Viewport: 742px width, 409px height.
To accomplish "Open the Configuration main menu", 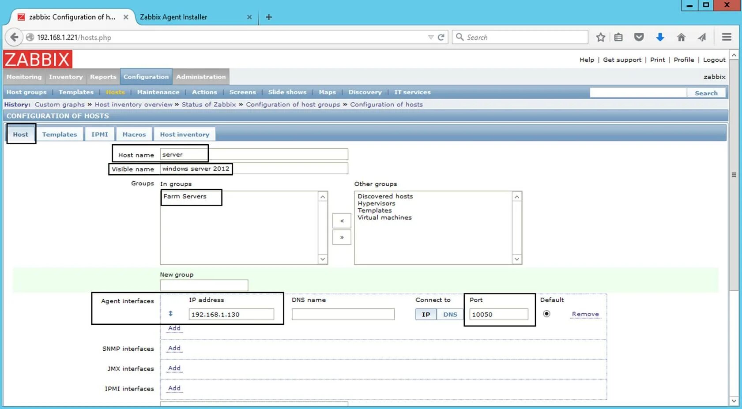I will tap(146, 77).
